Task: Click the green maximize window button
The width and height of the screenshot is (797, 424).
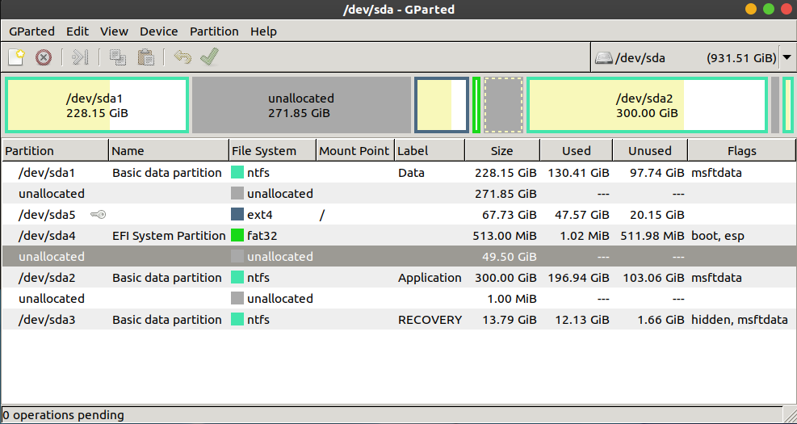Action: click(769, 9)
